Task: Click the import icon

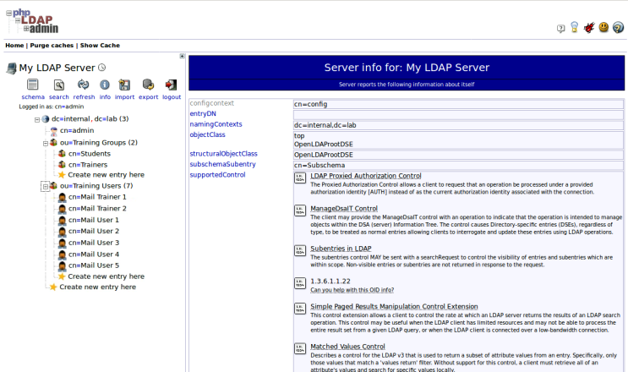Action: pyautogui.click(x=124, y=85)
